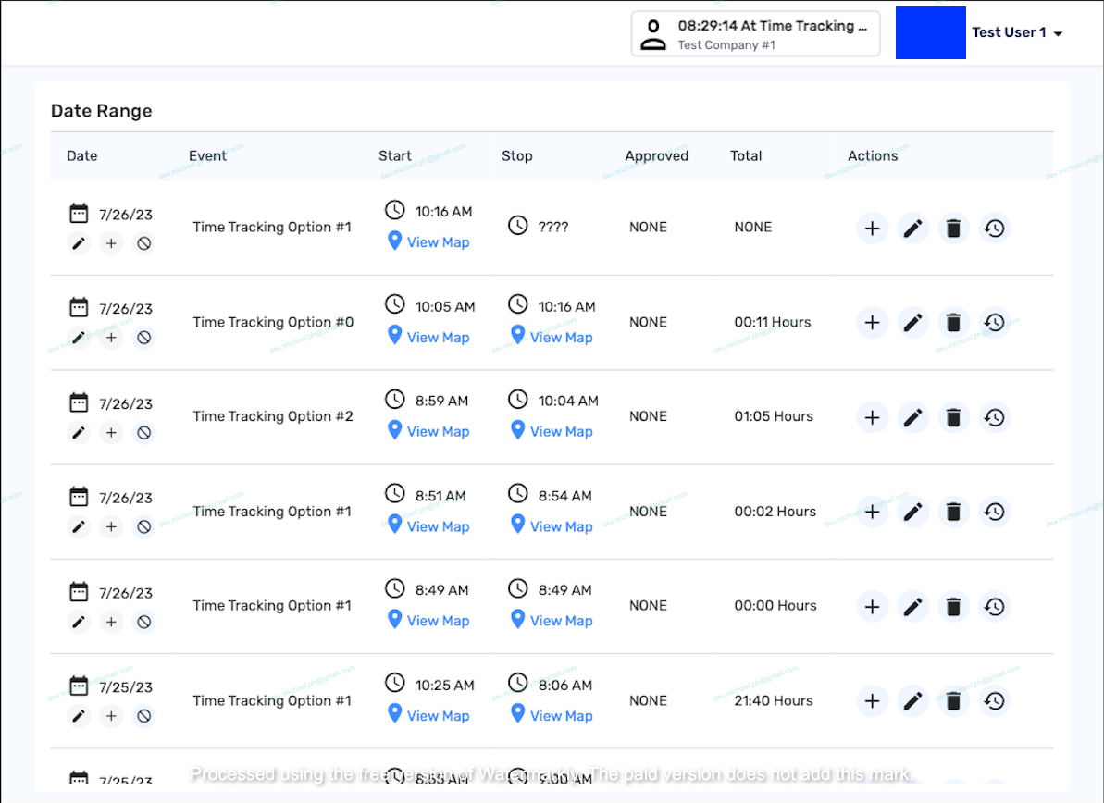This screenshot has width=1104, height=803.
Task: Click small pencil under first 7/26/23 date
Action: point(79,243)
